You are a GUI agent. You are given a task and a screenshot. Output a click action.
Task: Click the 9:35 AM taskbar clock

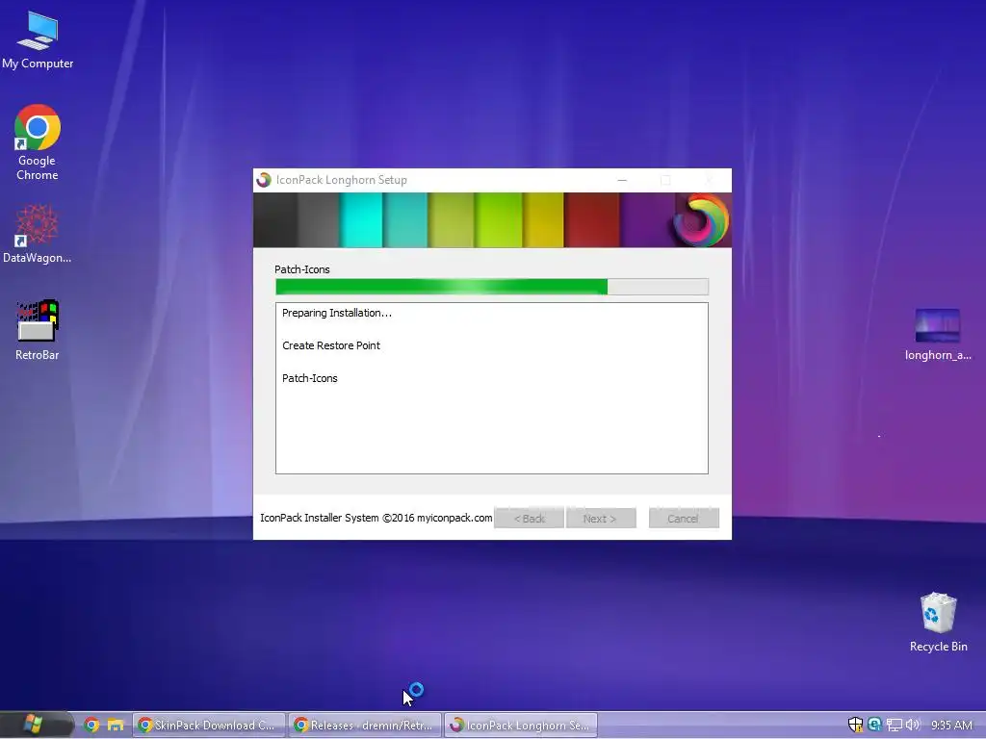[951, 726]
